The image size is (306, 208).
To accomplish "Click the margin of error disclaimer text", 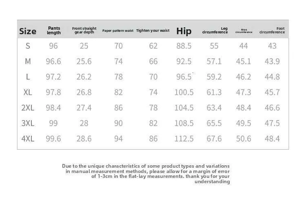I will click(x=146, y=174).
